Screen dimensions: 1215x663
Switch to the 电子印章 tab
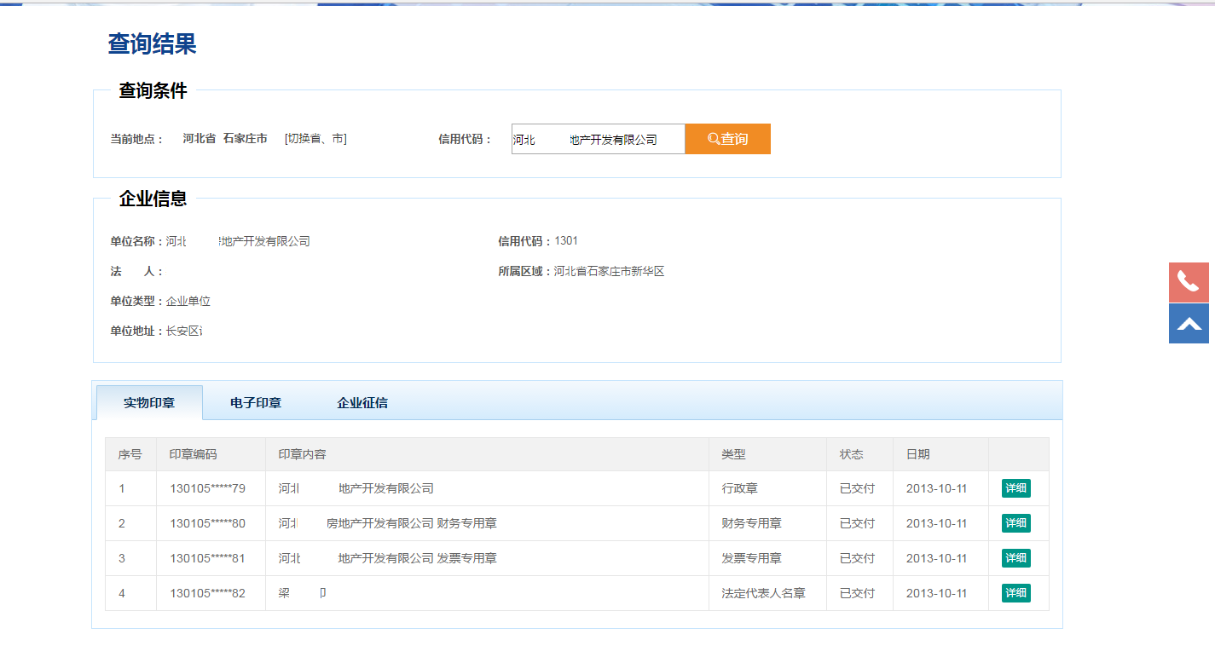pos(256,403)
